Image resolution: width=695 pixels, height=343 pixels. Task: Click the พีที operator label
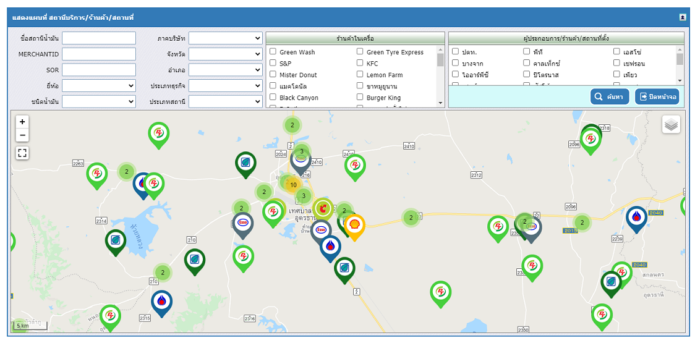(538, 52)
